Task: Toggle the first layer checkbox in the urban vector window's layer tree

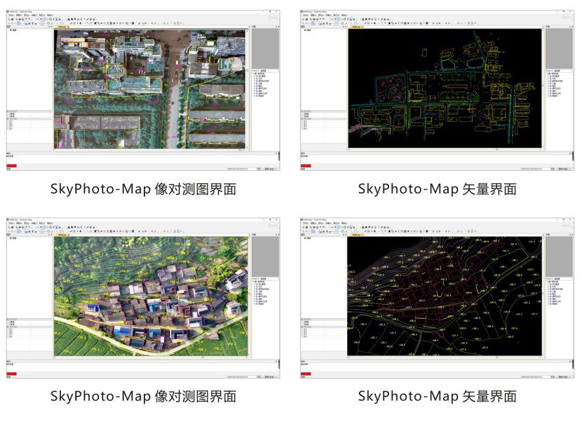Action: (550, 76)
